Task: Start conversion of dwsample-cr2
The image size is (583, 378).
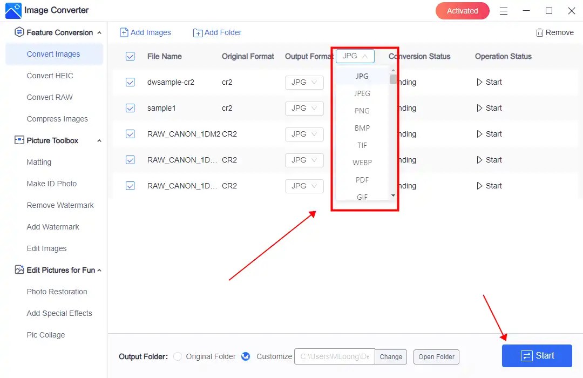Action: pos(489,82)
